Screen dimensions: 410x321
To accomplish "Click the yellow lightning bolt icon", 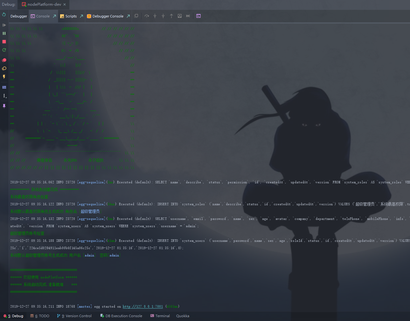I will click(4, 77).
